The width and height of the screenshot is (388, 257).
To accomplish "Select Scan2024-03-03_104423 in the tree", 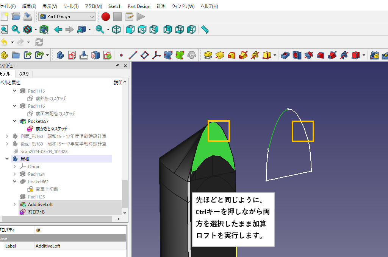I will [x=44, y=152].
